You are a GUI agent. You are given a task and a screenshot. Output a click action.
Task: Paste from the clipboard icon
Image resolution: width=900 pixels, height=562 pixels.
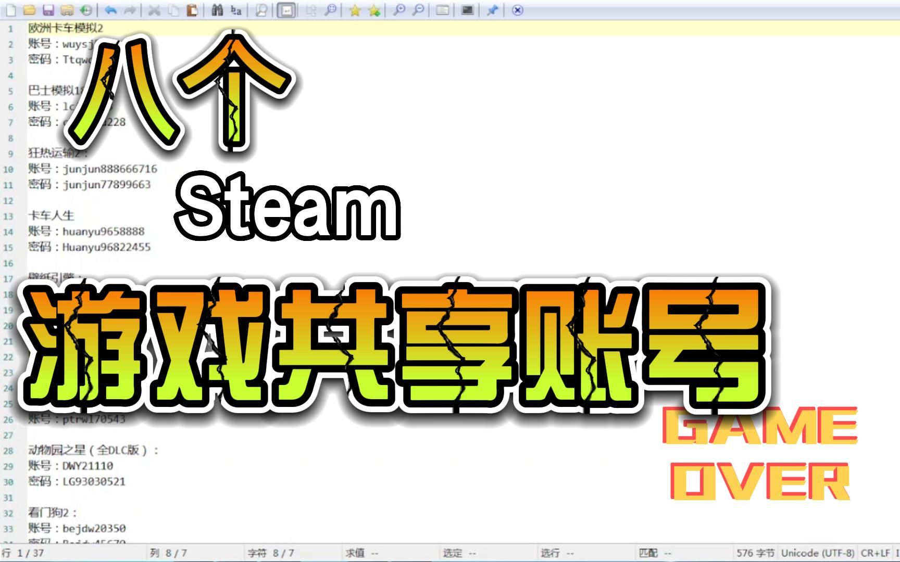click(192, 10)
